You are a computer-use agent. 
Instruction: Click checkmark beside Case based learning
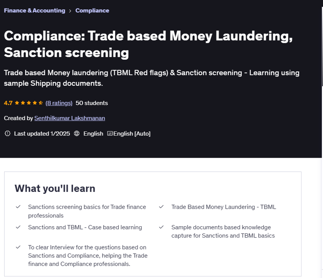coord(18,227)
